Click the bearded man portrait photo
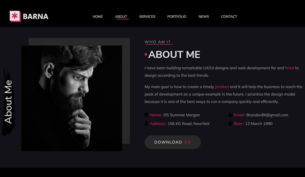This screenshot has width=305, height=177. pos(72,98)
